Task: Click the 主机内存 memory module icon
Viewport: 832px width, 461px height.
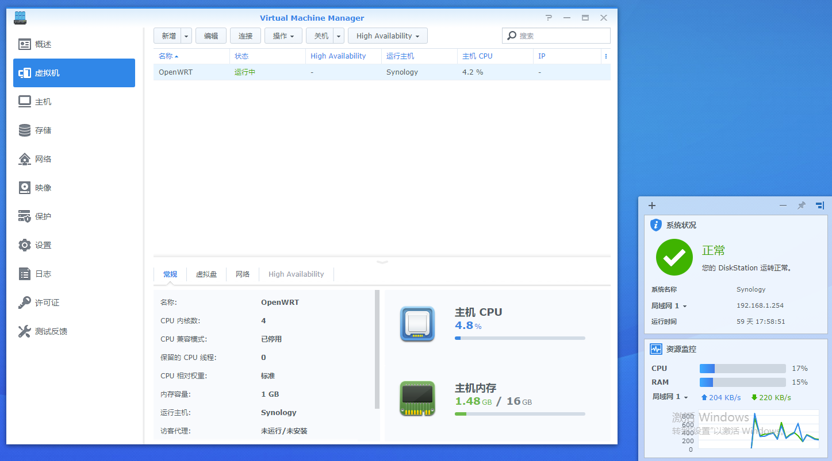Action: coord(417,398)
